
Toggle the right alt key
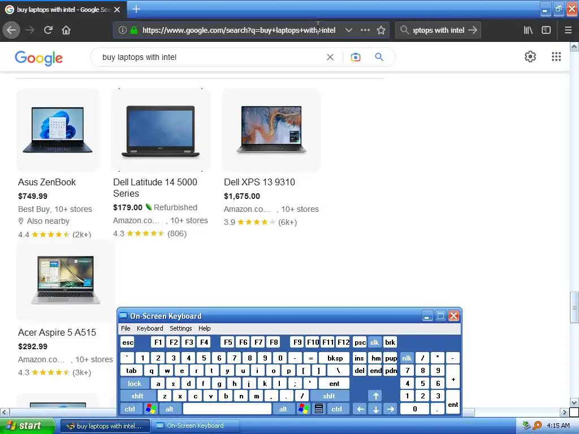pyautogui.click(x=283, y=409)
